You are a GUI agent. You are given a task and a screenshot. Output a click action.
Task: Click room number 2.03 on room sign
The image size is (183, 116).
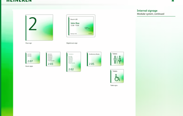click(x=50, y=64)
